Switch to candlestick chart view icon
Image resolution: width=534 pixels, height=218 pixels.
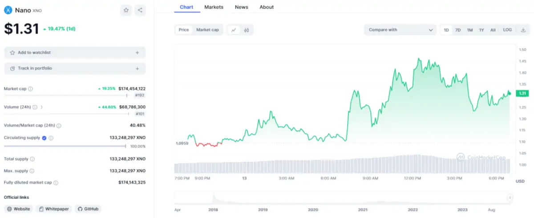(x=246, y=30)
